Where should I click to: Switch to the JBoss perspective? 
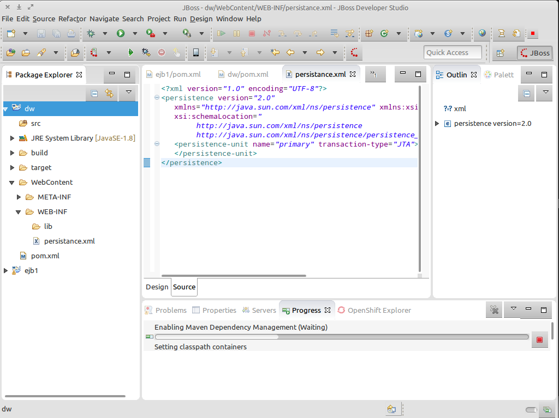point(535,53)
